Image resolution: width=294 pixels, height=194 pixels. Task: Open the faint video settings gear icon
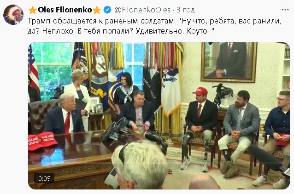point(241,178)
